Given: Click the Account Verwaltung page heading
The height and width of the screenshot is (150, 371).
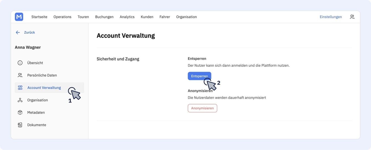Looking at the screenshot, I should click(126, 36).
